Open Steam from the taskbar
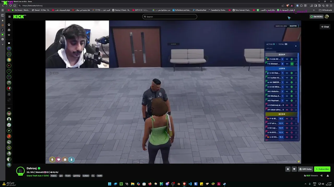This screenshot has height=187, width=334. [224, 184]
